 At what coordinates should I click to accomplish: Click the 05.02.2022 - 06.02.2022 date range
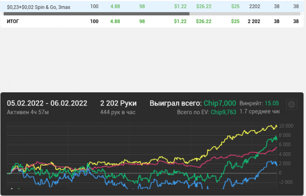tap(47, 103)
